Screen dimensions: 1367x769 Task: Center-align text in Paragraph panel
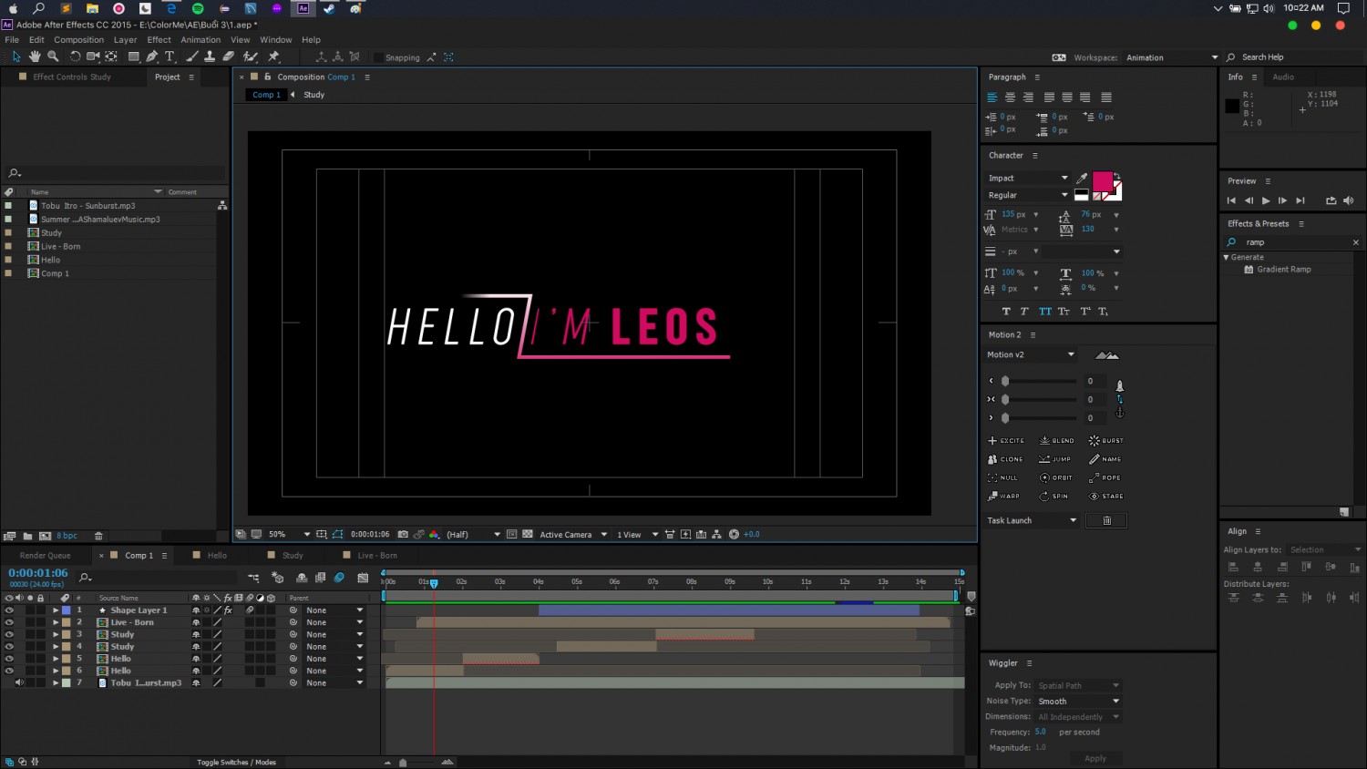coord(1010,97)
